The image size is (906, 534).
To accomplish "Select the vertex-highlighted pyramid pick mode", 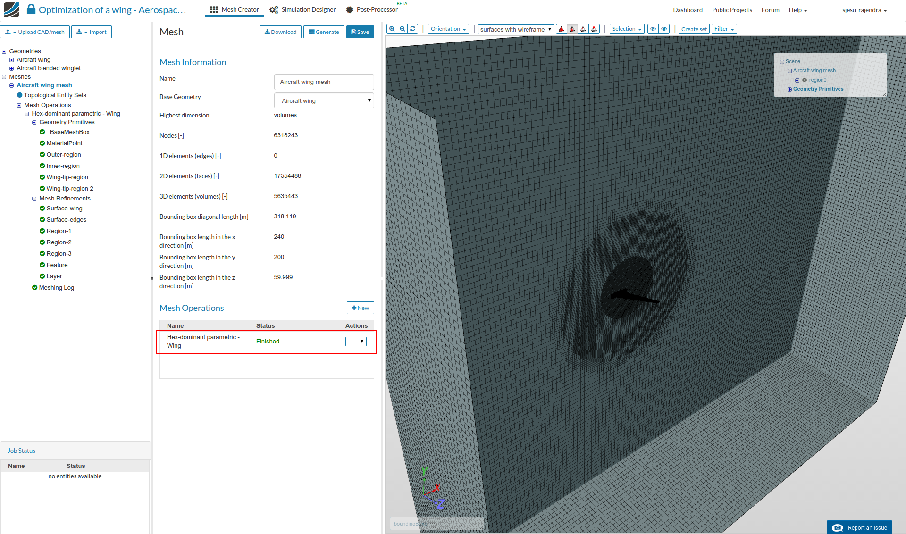I will [594, 29].
